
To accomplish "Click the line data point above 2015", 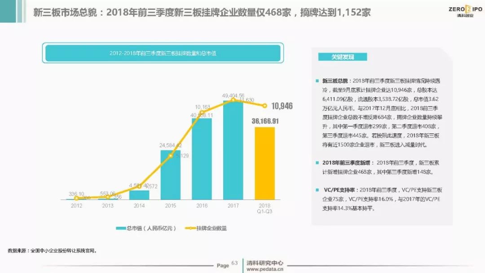I will 170,156.
